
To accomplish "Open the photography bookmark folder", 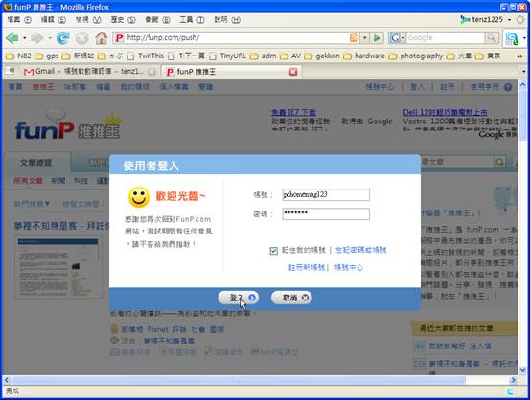I will 416,56.
